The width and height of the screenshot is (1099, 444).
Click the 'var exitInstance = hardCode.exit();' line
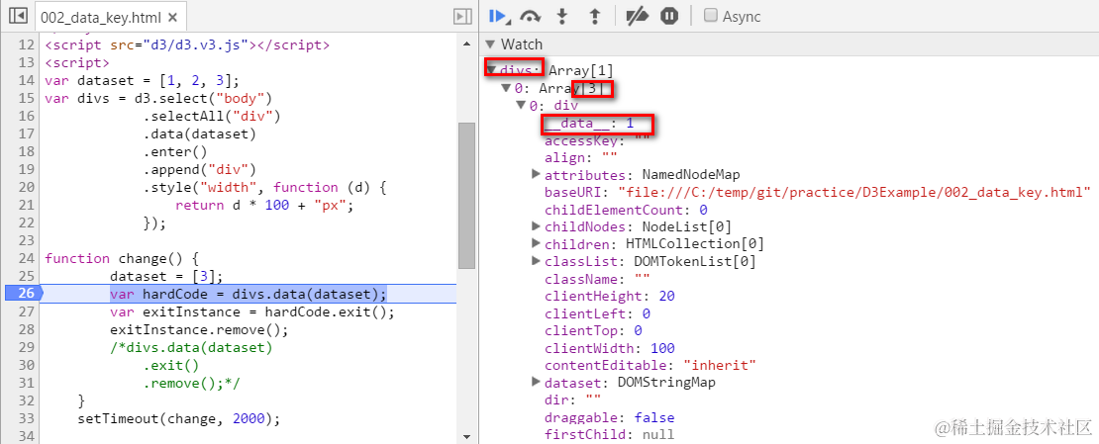pos(252,311)
